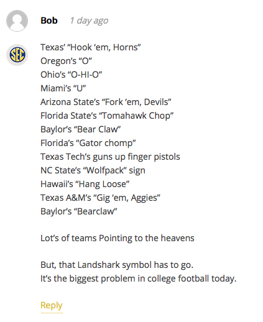This screenshot has height=322, width=263.
Task: Click the "Pointing to the heavens" sentence
Action: coord(118,238)
